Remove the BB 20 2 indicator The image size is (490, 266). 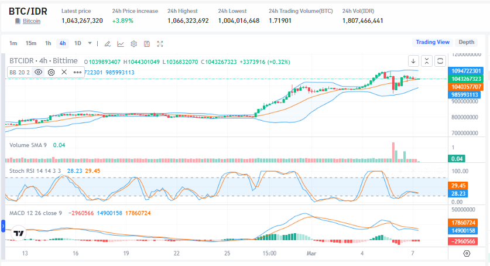click(x=64, y=72)
